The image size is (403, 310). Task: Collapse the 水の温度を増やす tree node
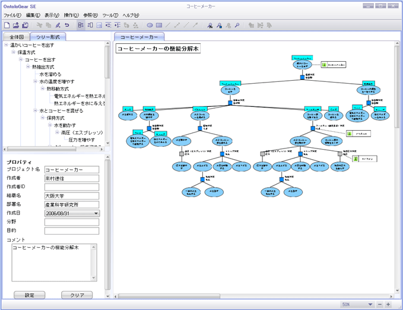coord(35,81)
